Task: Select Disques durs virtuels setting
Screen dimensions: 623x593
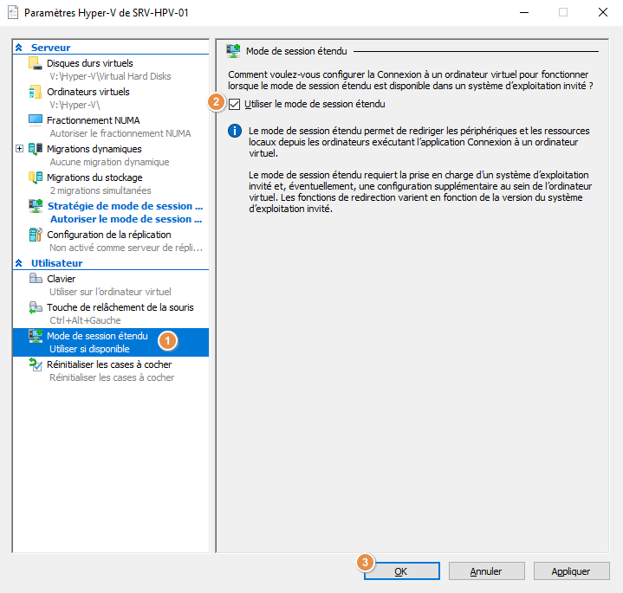Action: [90, 63]
